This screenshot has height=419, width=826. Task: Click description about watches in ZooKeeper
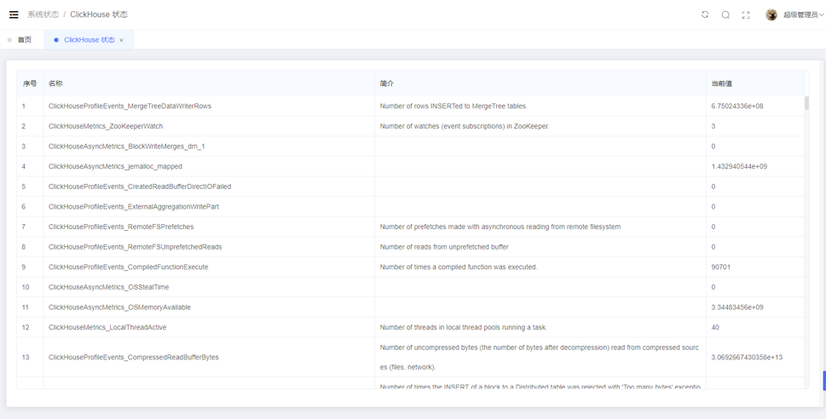pos(465,126)
